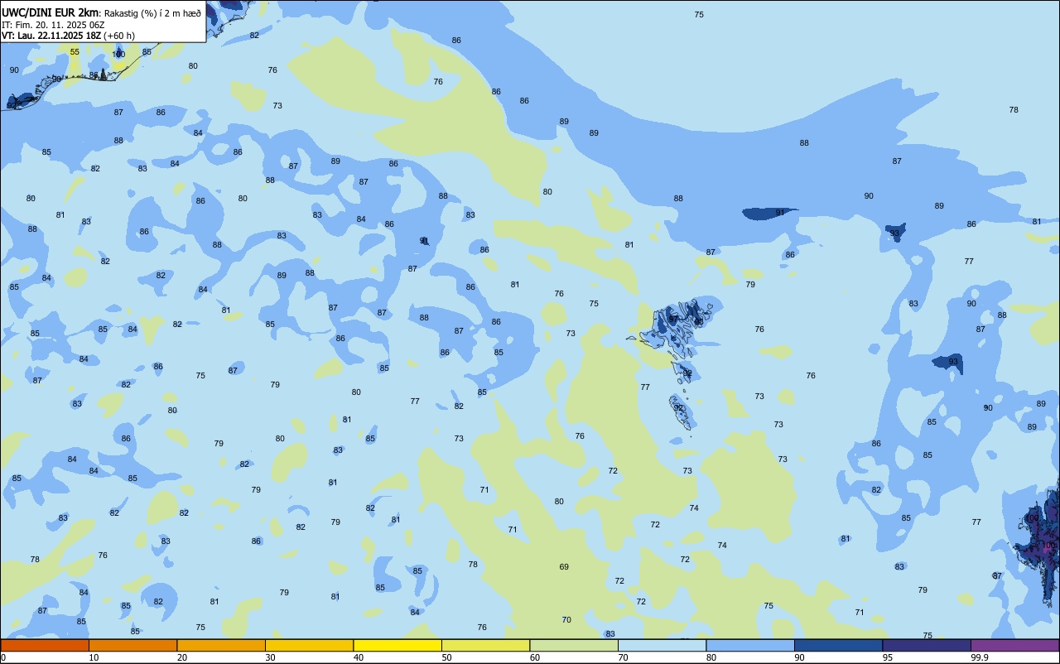The width and height of the screenshot is (1060, 664).
Task: Click the medium blue 80–90 legend swatch
Action: [750, 645]
